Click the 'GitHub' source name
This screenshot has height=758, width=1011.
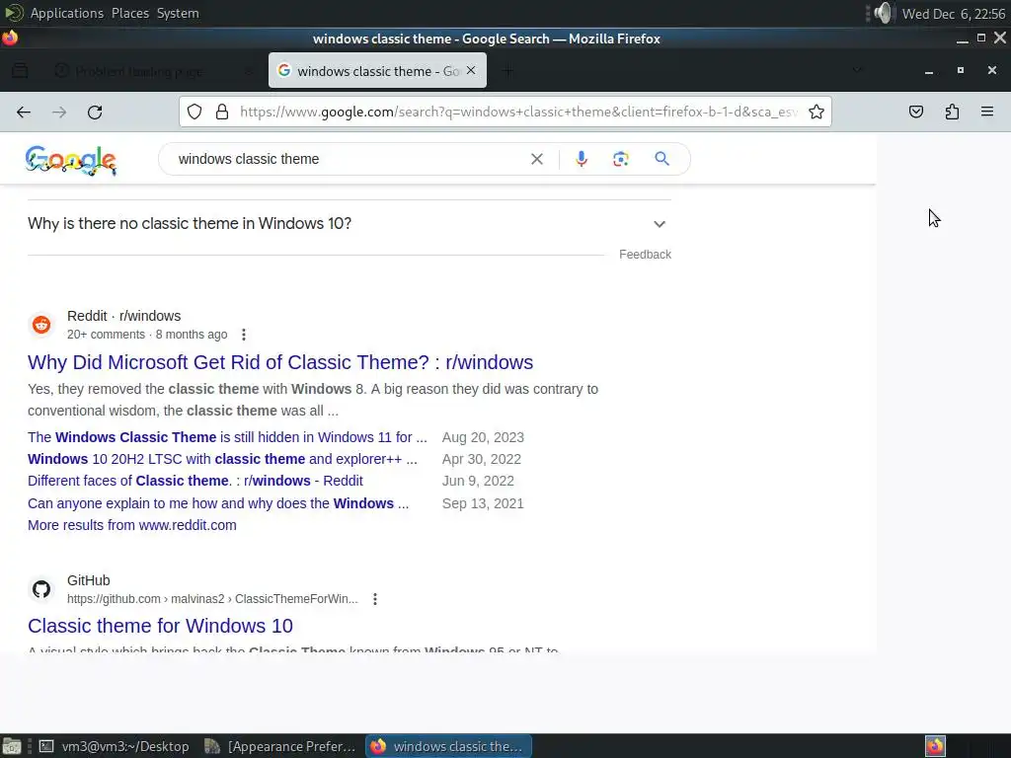click(x=88, y=580)
